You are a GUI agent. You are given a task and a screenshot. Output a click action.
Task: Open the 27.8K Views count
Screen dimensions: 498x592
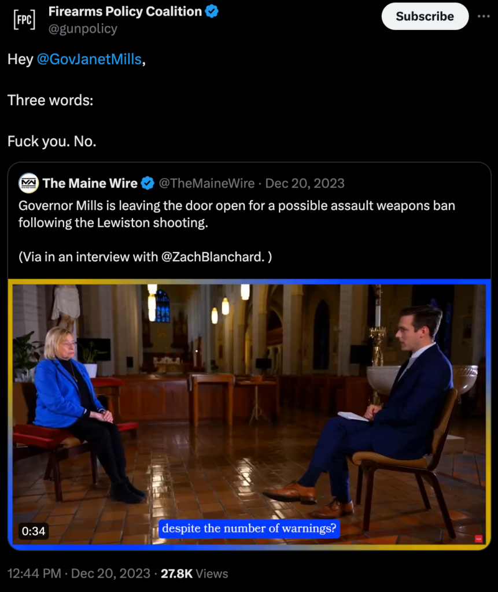coord(194,573)
